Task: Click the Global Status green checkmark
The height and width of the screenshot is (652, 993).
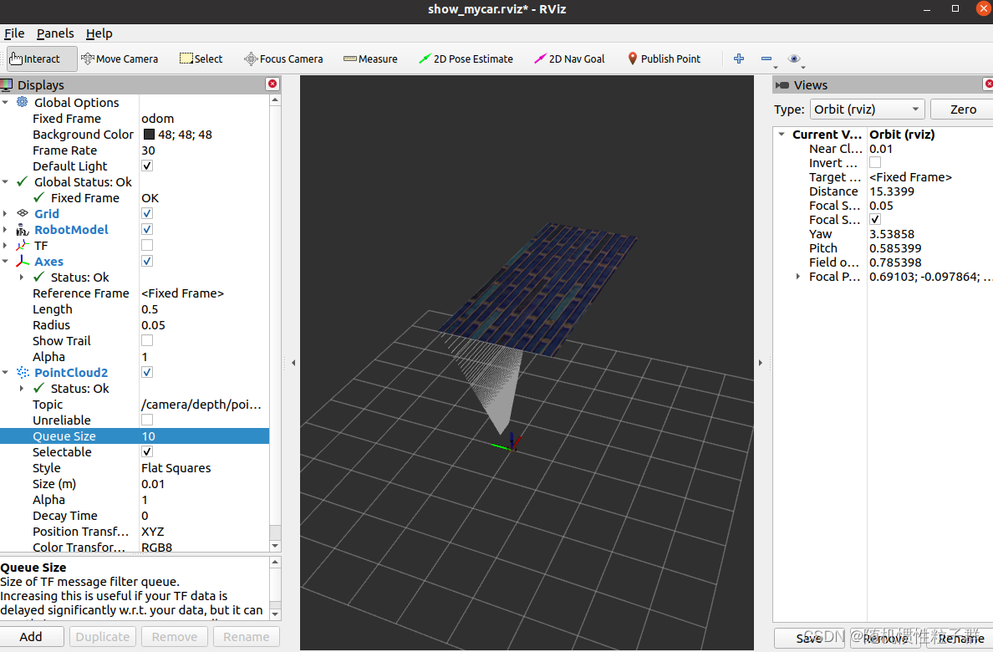Action: coord(23,182)
